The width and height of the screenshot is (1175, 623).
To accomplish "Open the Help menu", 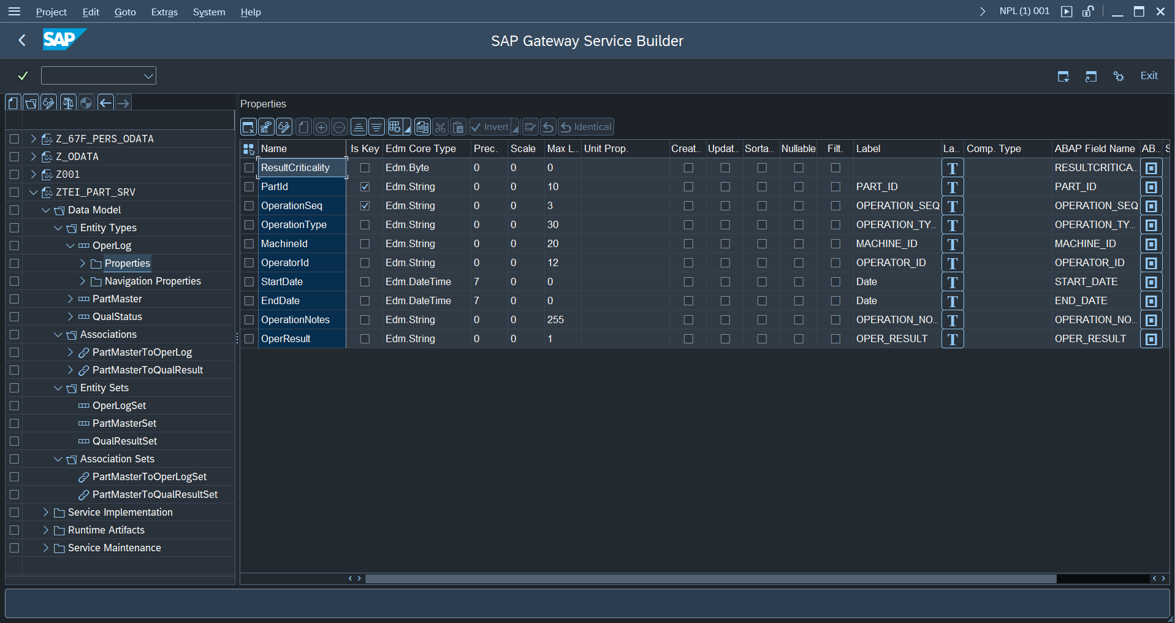I will point(251,12).
